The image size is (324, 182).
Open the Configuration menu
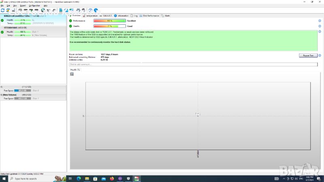click(x=34, y=6)
